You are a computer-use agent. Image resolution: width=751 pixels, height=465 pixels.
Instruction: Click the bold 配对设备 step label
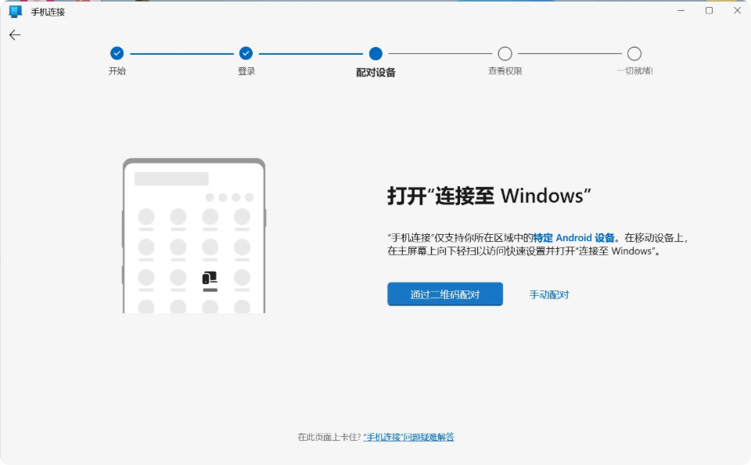point(375,72)
